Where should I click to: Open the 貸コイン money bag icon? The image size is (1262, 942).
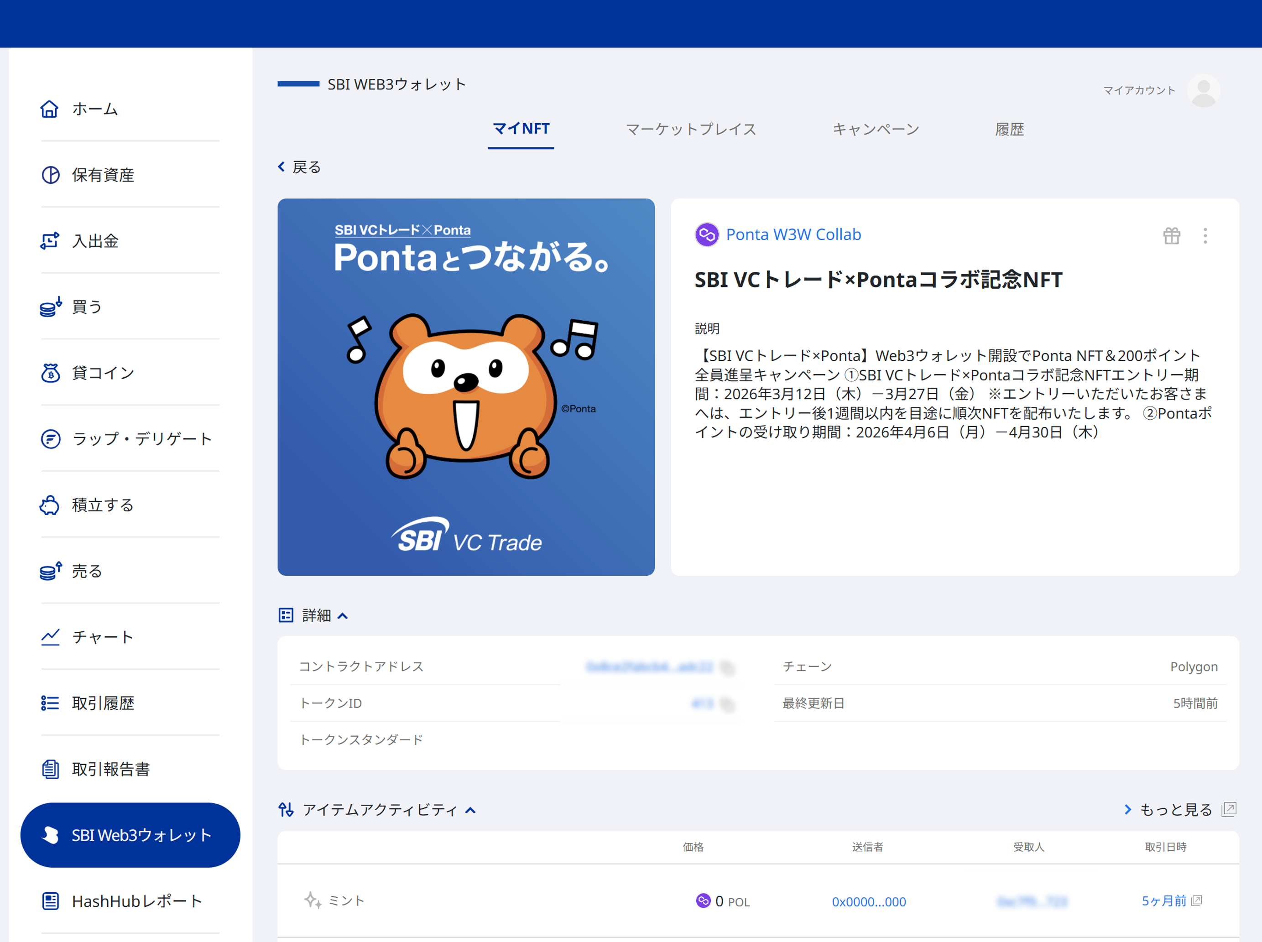coord(50,373)
